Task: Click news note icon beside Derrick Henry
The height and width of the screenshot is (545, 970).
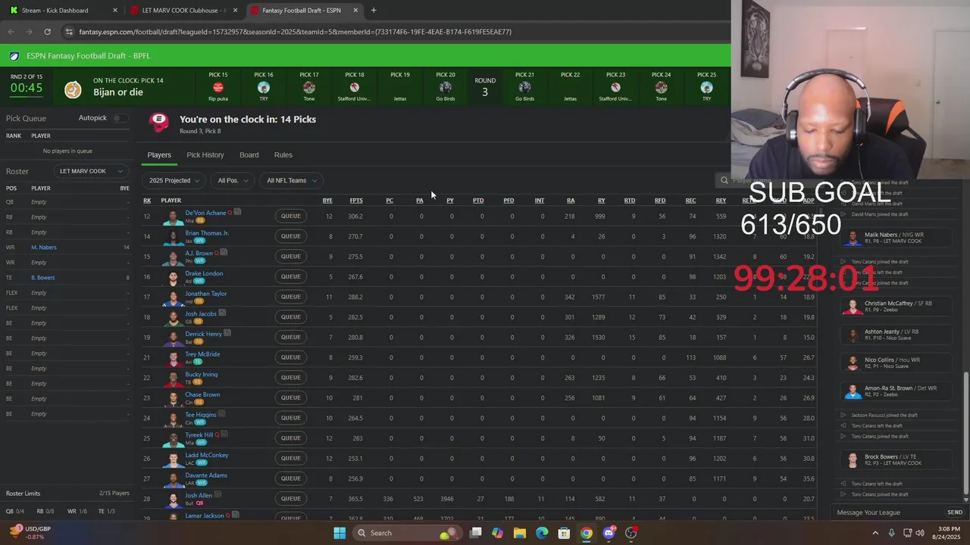Action: pyautogui.click(x=227, y=333)
